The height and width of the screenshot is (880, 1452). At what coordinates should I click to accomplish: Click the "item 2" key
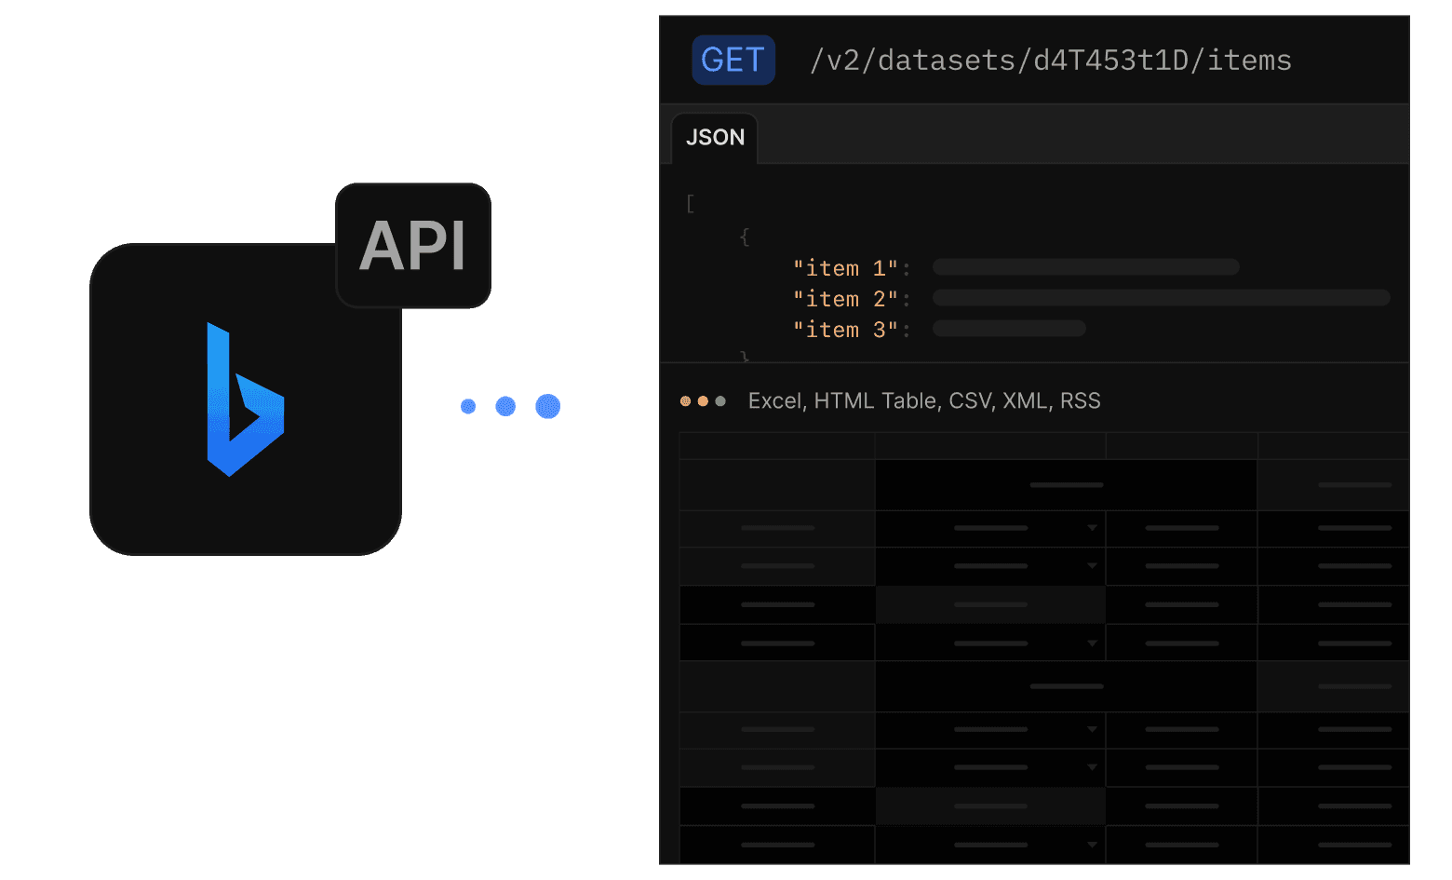(x=845, y=299)
